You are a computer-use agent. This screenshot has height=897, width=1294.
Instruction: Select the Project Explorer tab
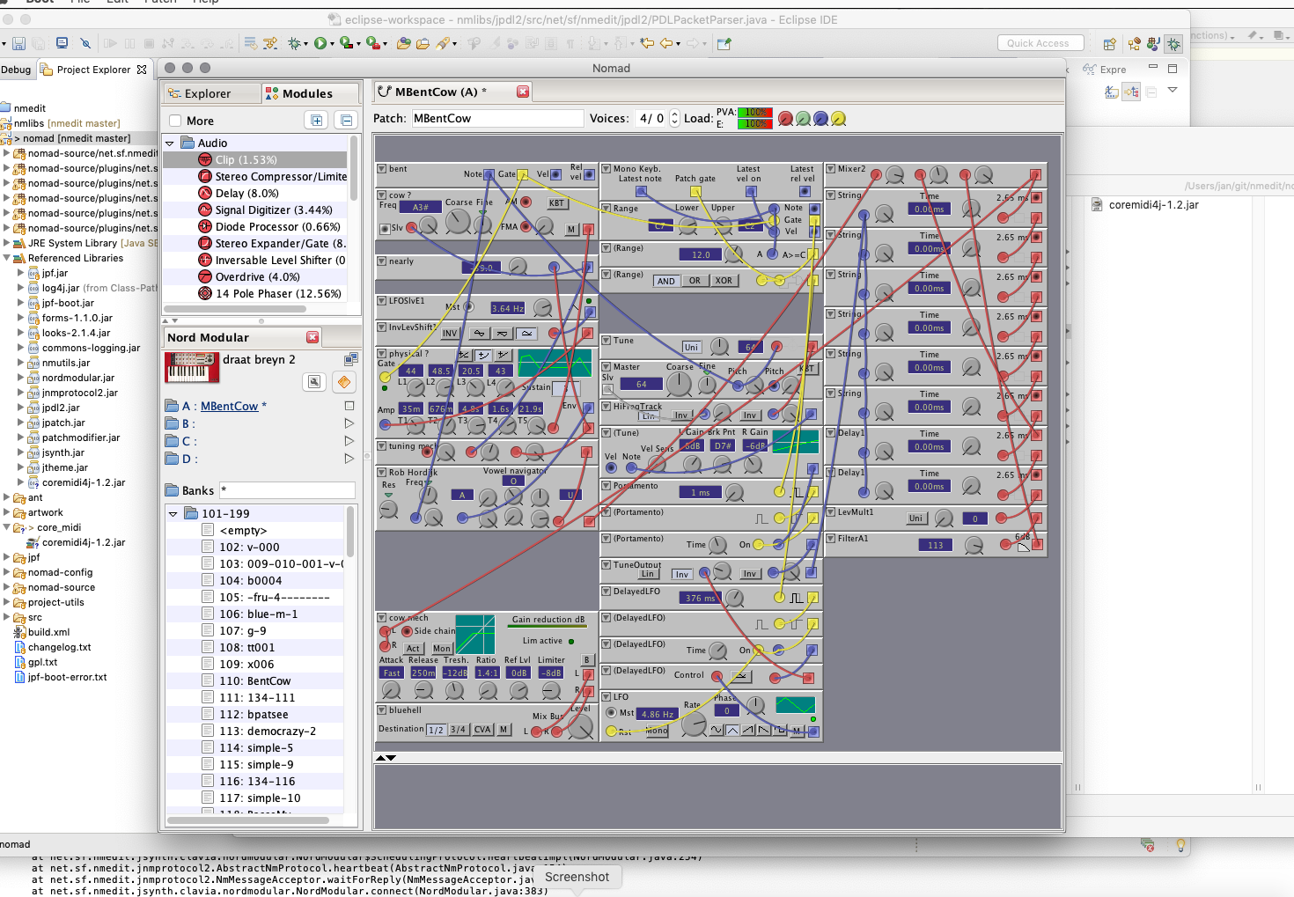93,70
